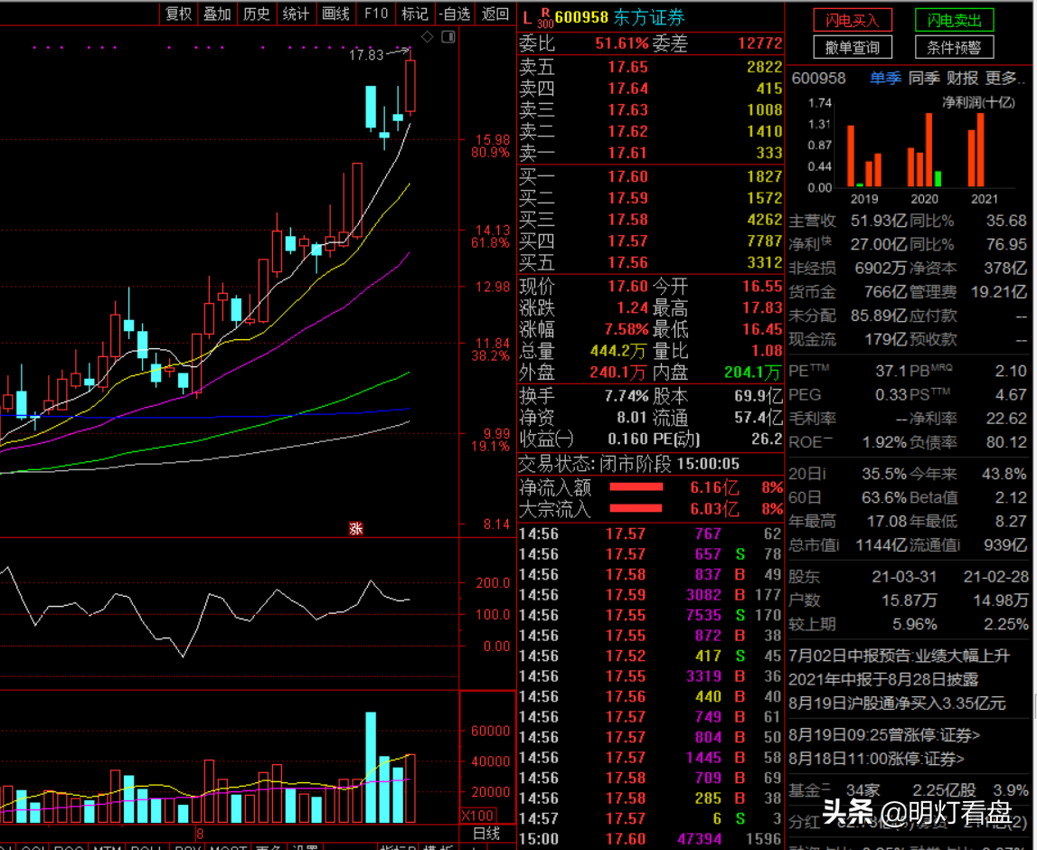
Task: Open the 8月18日11:00涨停 link
Action: pyautogui.click(x=876, y=759)
